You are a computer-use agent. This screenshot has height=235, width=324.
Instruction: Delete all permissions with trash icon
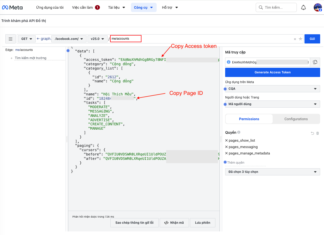[x=318, y=133]
